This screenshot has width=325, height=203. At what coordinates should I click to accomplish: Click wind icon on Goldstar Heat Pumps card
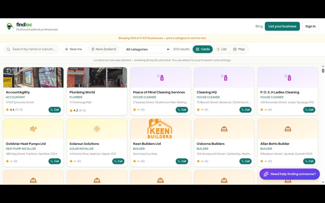tap(33, 129)
